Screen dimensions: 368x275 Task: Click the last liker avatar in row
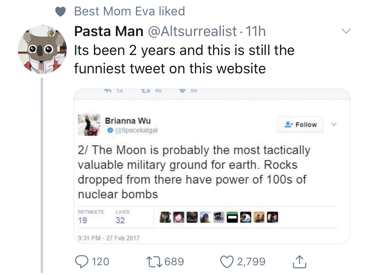[x=273, y=217]
